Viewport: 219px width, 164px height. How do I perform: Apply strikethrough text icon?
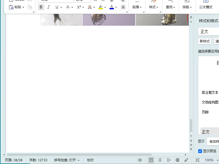[68, 7]
